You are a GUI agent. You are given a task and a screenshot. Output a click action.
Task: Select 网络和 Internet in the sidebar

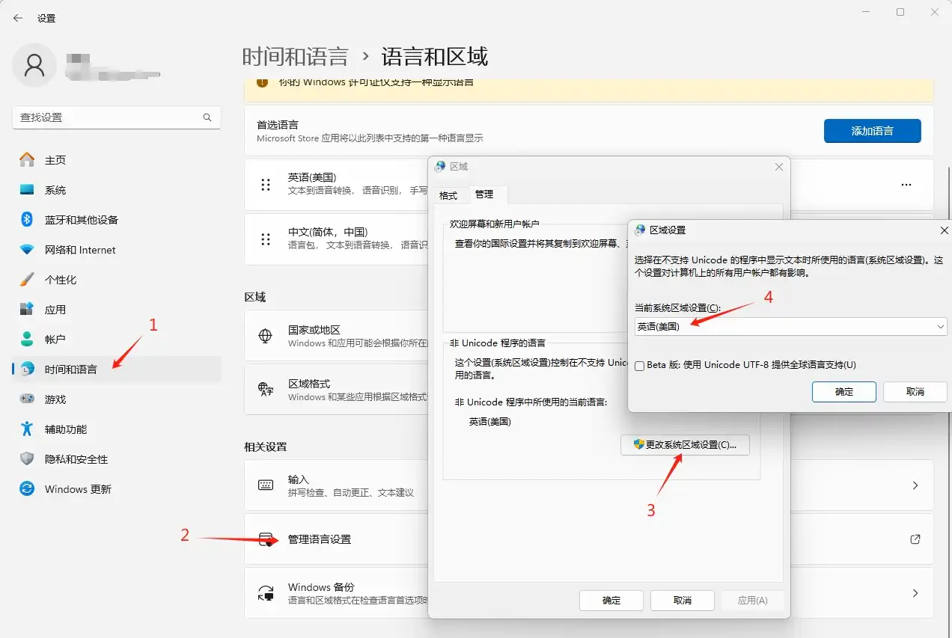coord(117,250)
